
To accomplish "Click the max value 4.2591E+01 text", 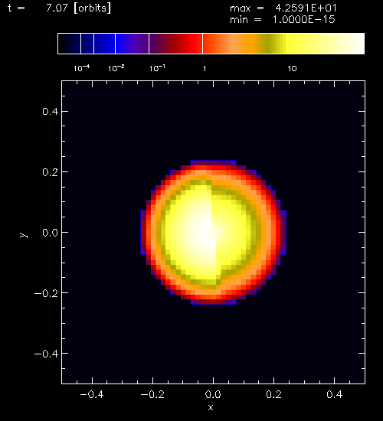I will click(306, 8).
